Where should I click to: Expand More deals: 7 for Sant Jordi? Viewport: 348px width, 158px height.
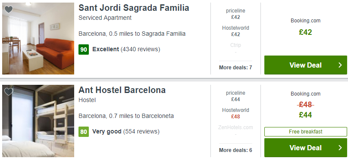click(235, 67)
